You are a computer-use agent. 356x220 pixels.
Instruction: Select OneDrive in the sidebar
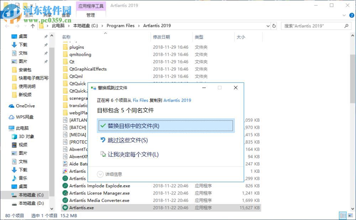[24, 106]
